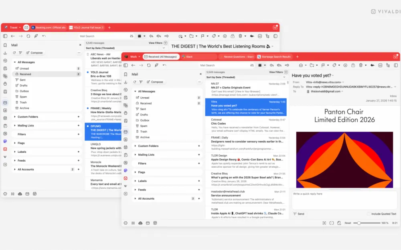
Task: Collapse the All Messages tree in front window
Action: pyautogui.click(x=136, y=92)
